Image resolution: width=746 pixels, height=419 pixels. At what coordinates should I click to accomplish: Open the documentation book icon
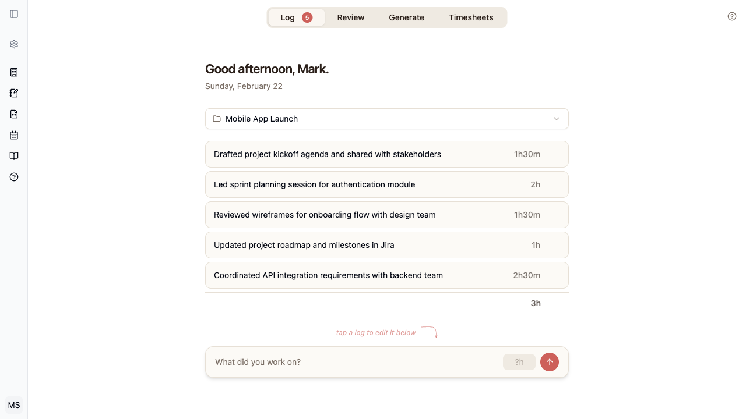pyautogui.click(x=14, y=156)
